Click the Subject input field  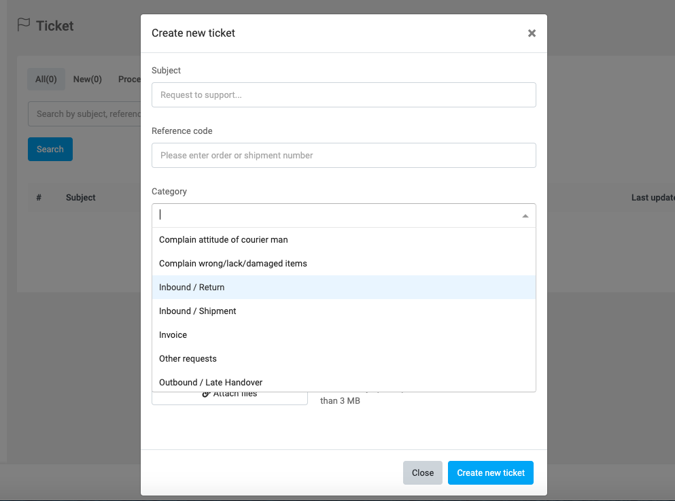[343, 95]
